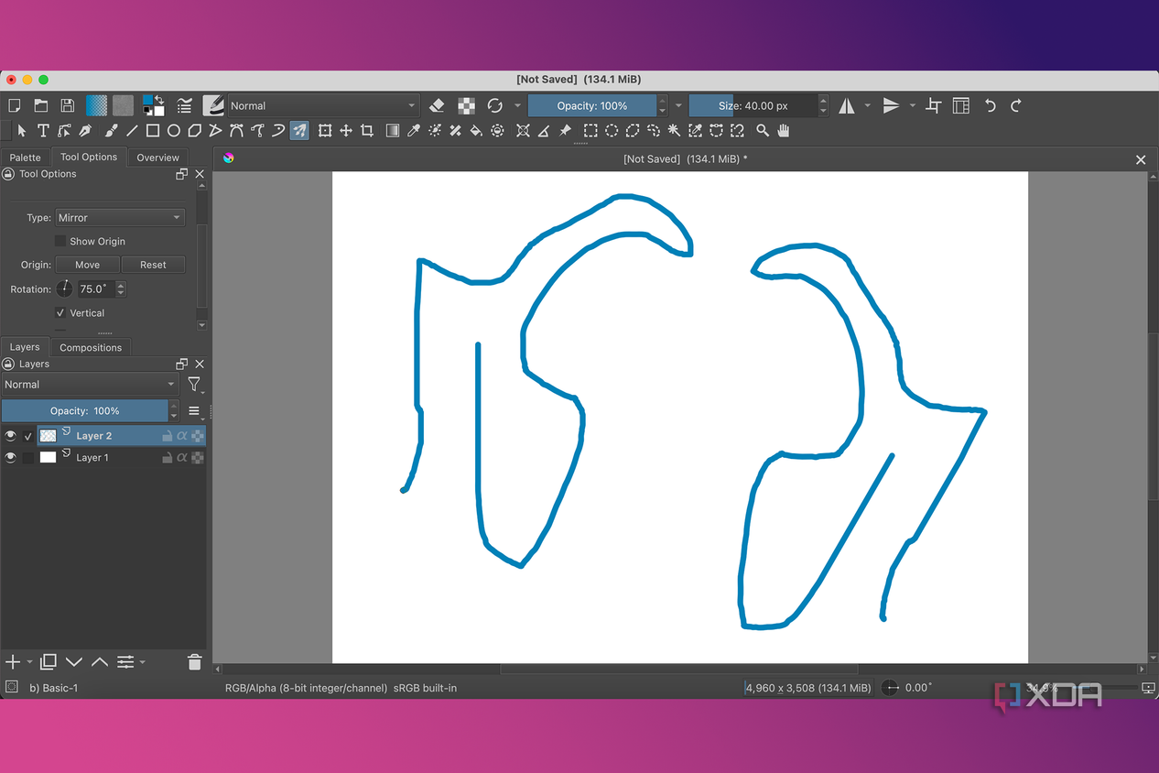Select the Freehand Brush tool
Image resolution: width=1159 pixels, height=773 pixels.
tap(111, 131)
